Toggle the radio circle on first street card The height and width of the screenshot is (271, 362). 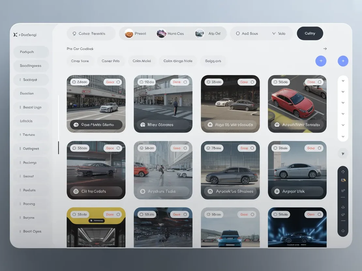(x=118, y=82)
